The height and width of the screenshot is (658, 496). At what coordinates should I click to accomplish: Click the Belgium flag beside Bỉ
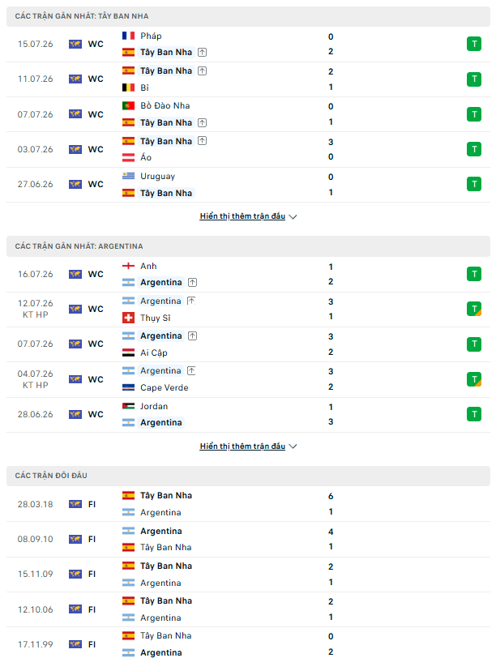tap(128, 88)
